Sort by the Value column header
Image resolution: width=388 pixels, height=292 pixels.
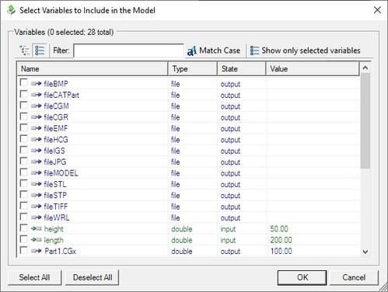point(313,69)
